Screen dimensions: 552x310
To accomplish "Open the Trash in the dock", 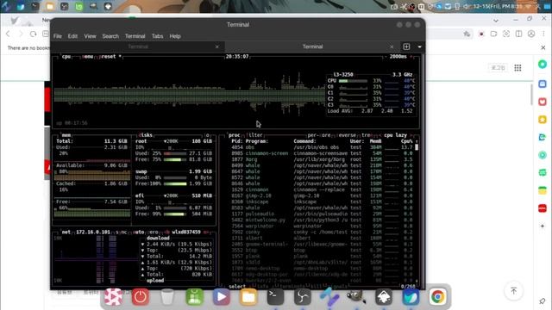I will click(x=167, y=297).
